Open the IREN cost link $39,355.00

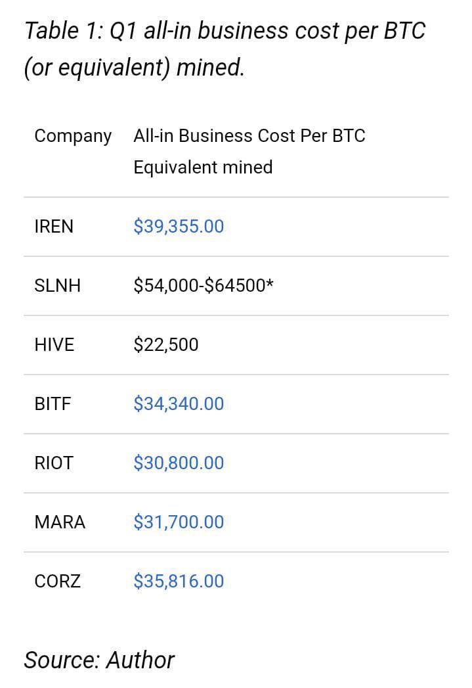(179, 227)
